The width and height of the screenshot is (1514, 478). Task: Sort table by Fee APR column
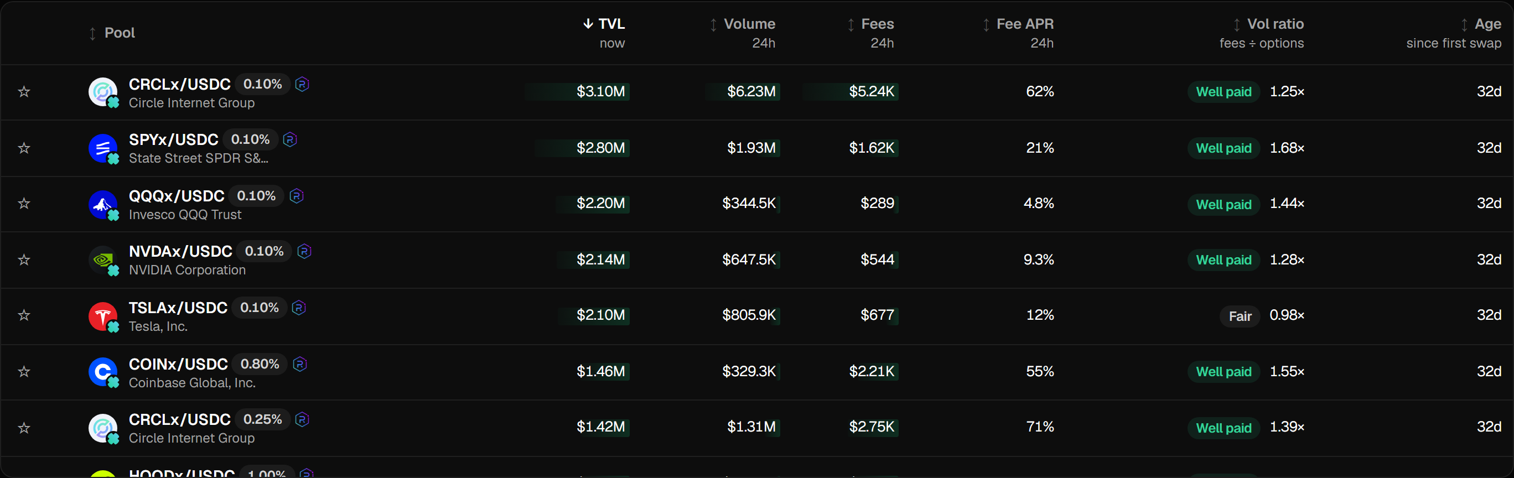(x=1018, y=24)
